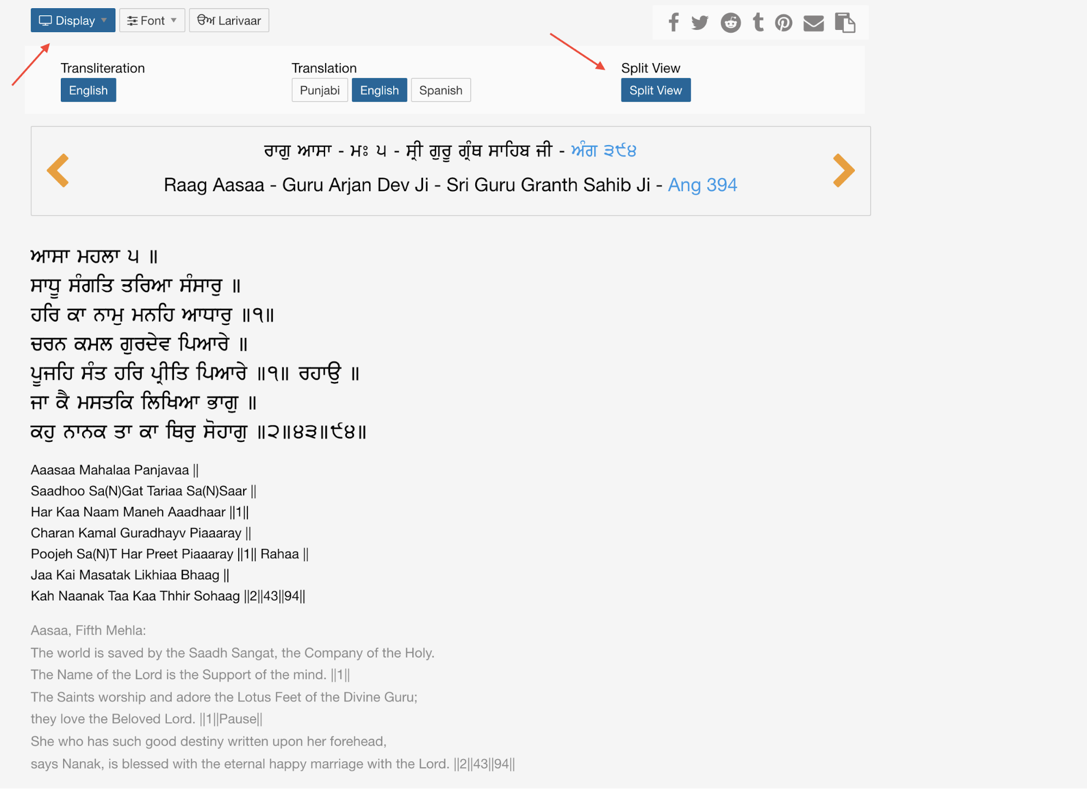Click the Ang ੩੯੪ Gurmukhi link
Screen dimensions: 1087x789
(602, 151)
